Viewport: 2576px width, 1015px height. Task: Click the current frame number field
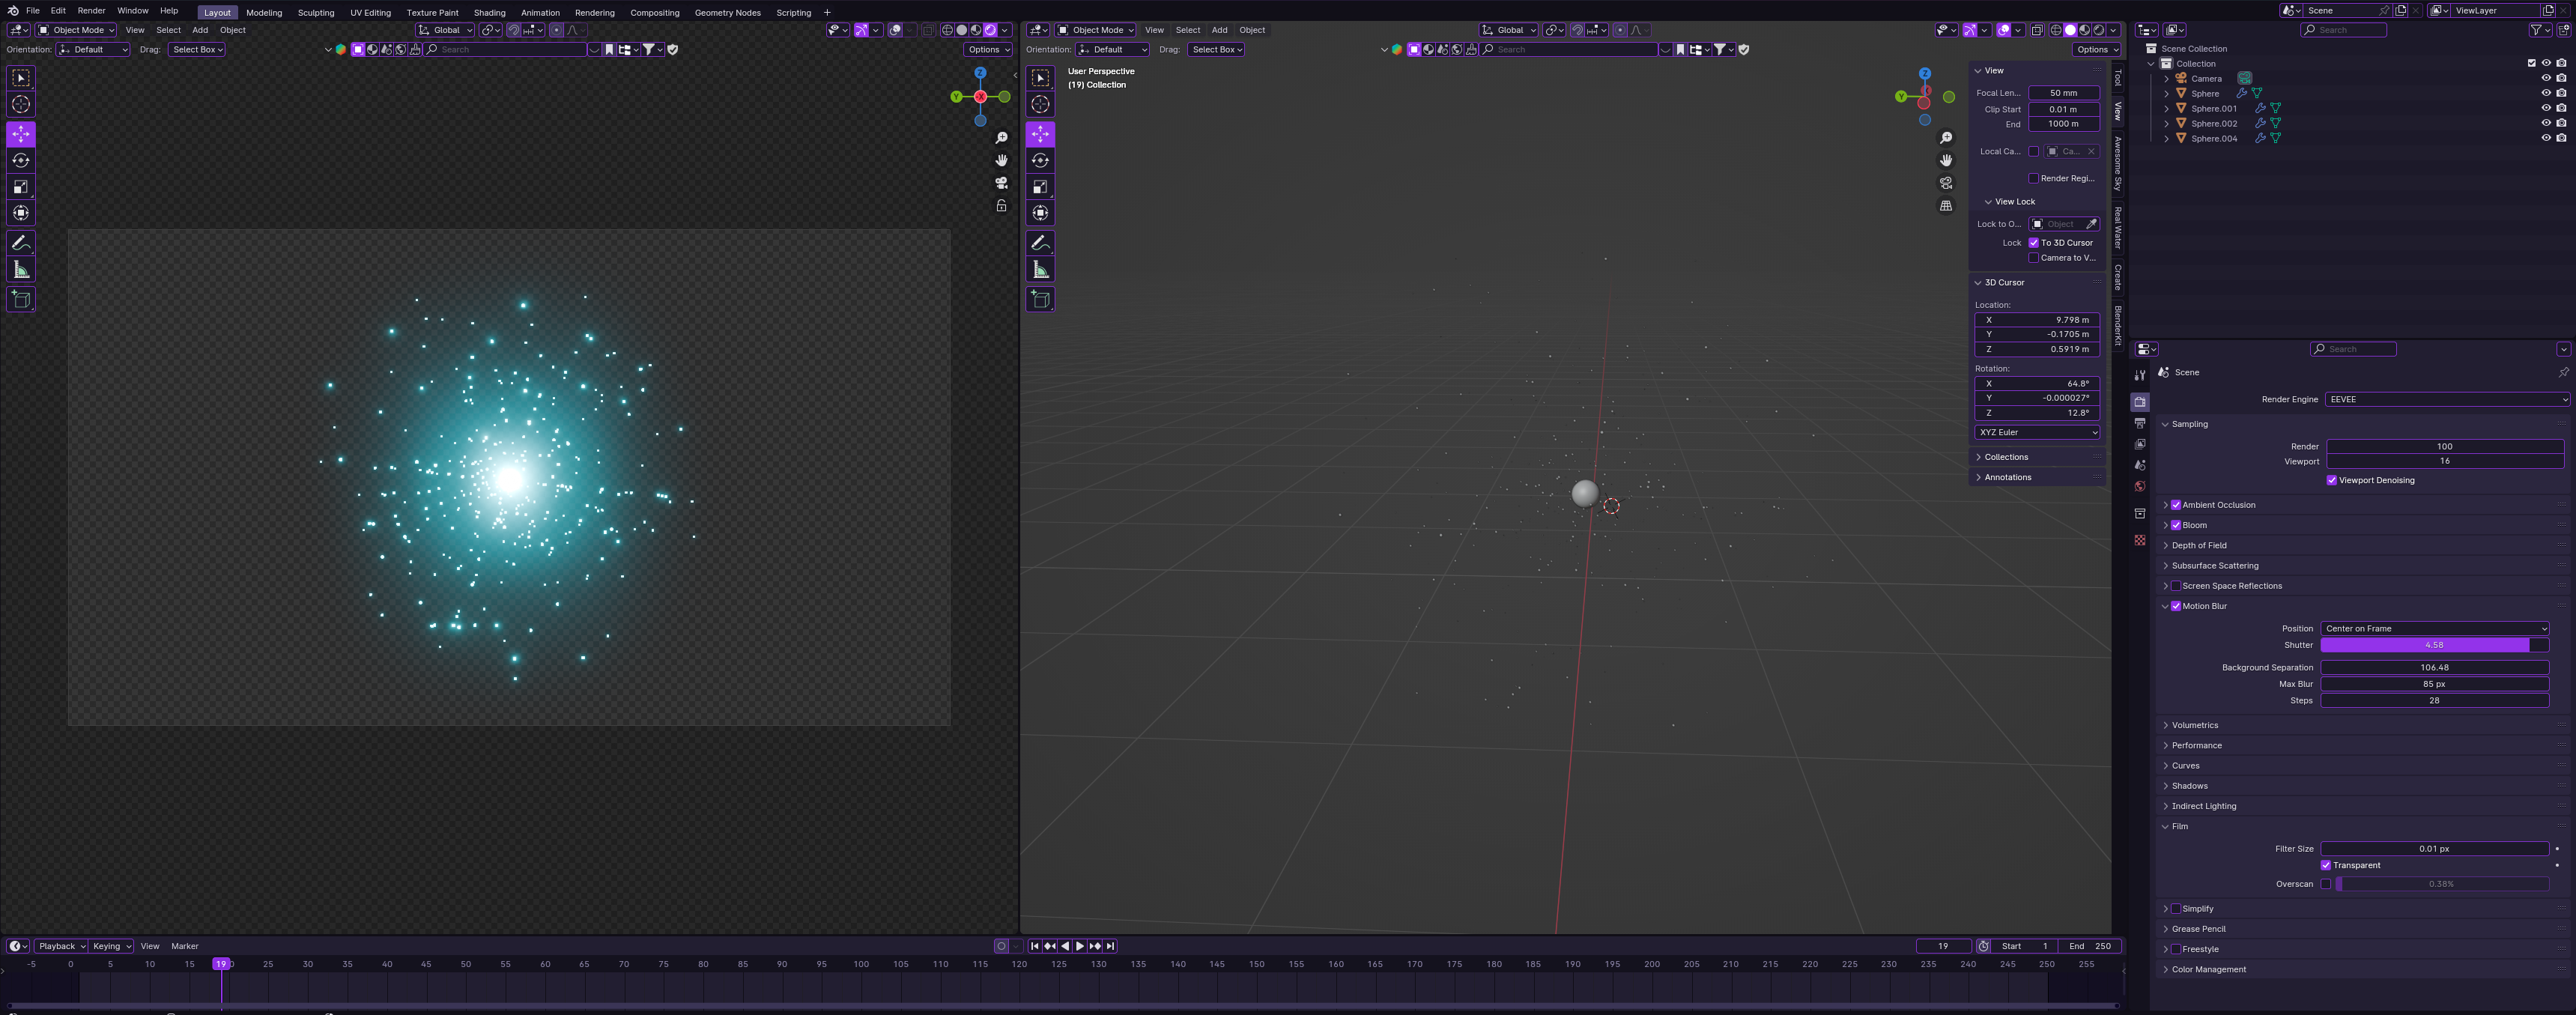[x=1943, y=946]
